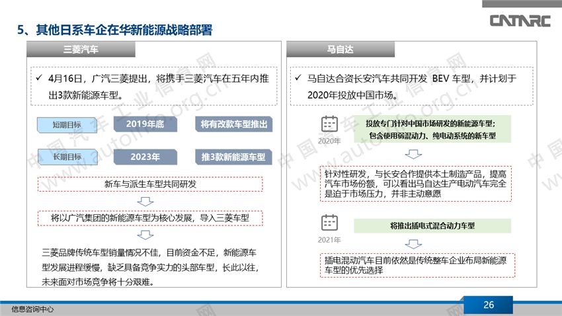562x316 pixels.
Task: Click the checkmark before 4月16日 text
Action: 39,77
